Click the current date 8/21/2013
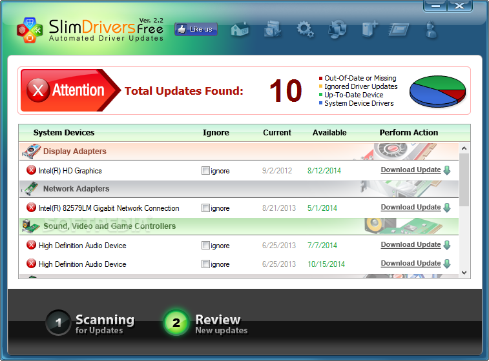 pos(279,208)
